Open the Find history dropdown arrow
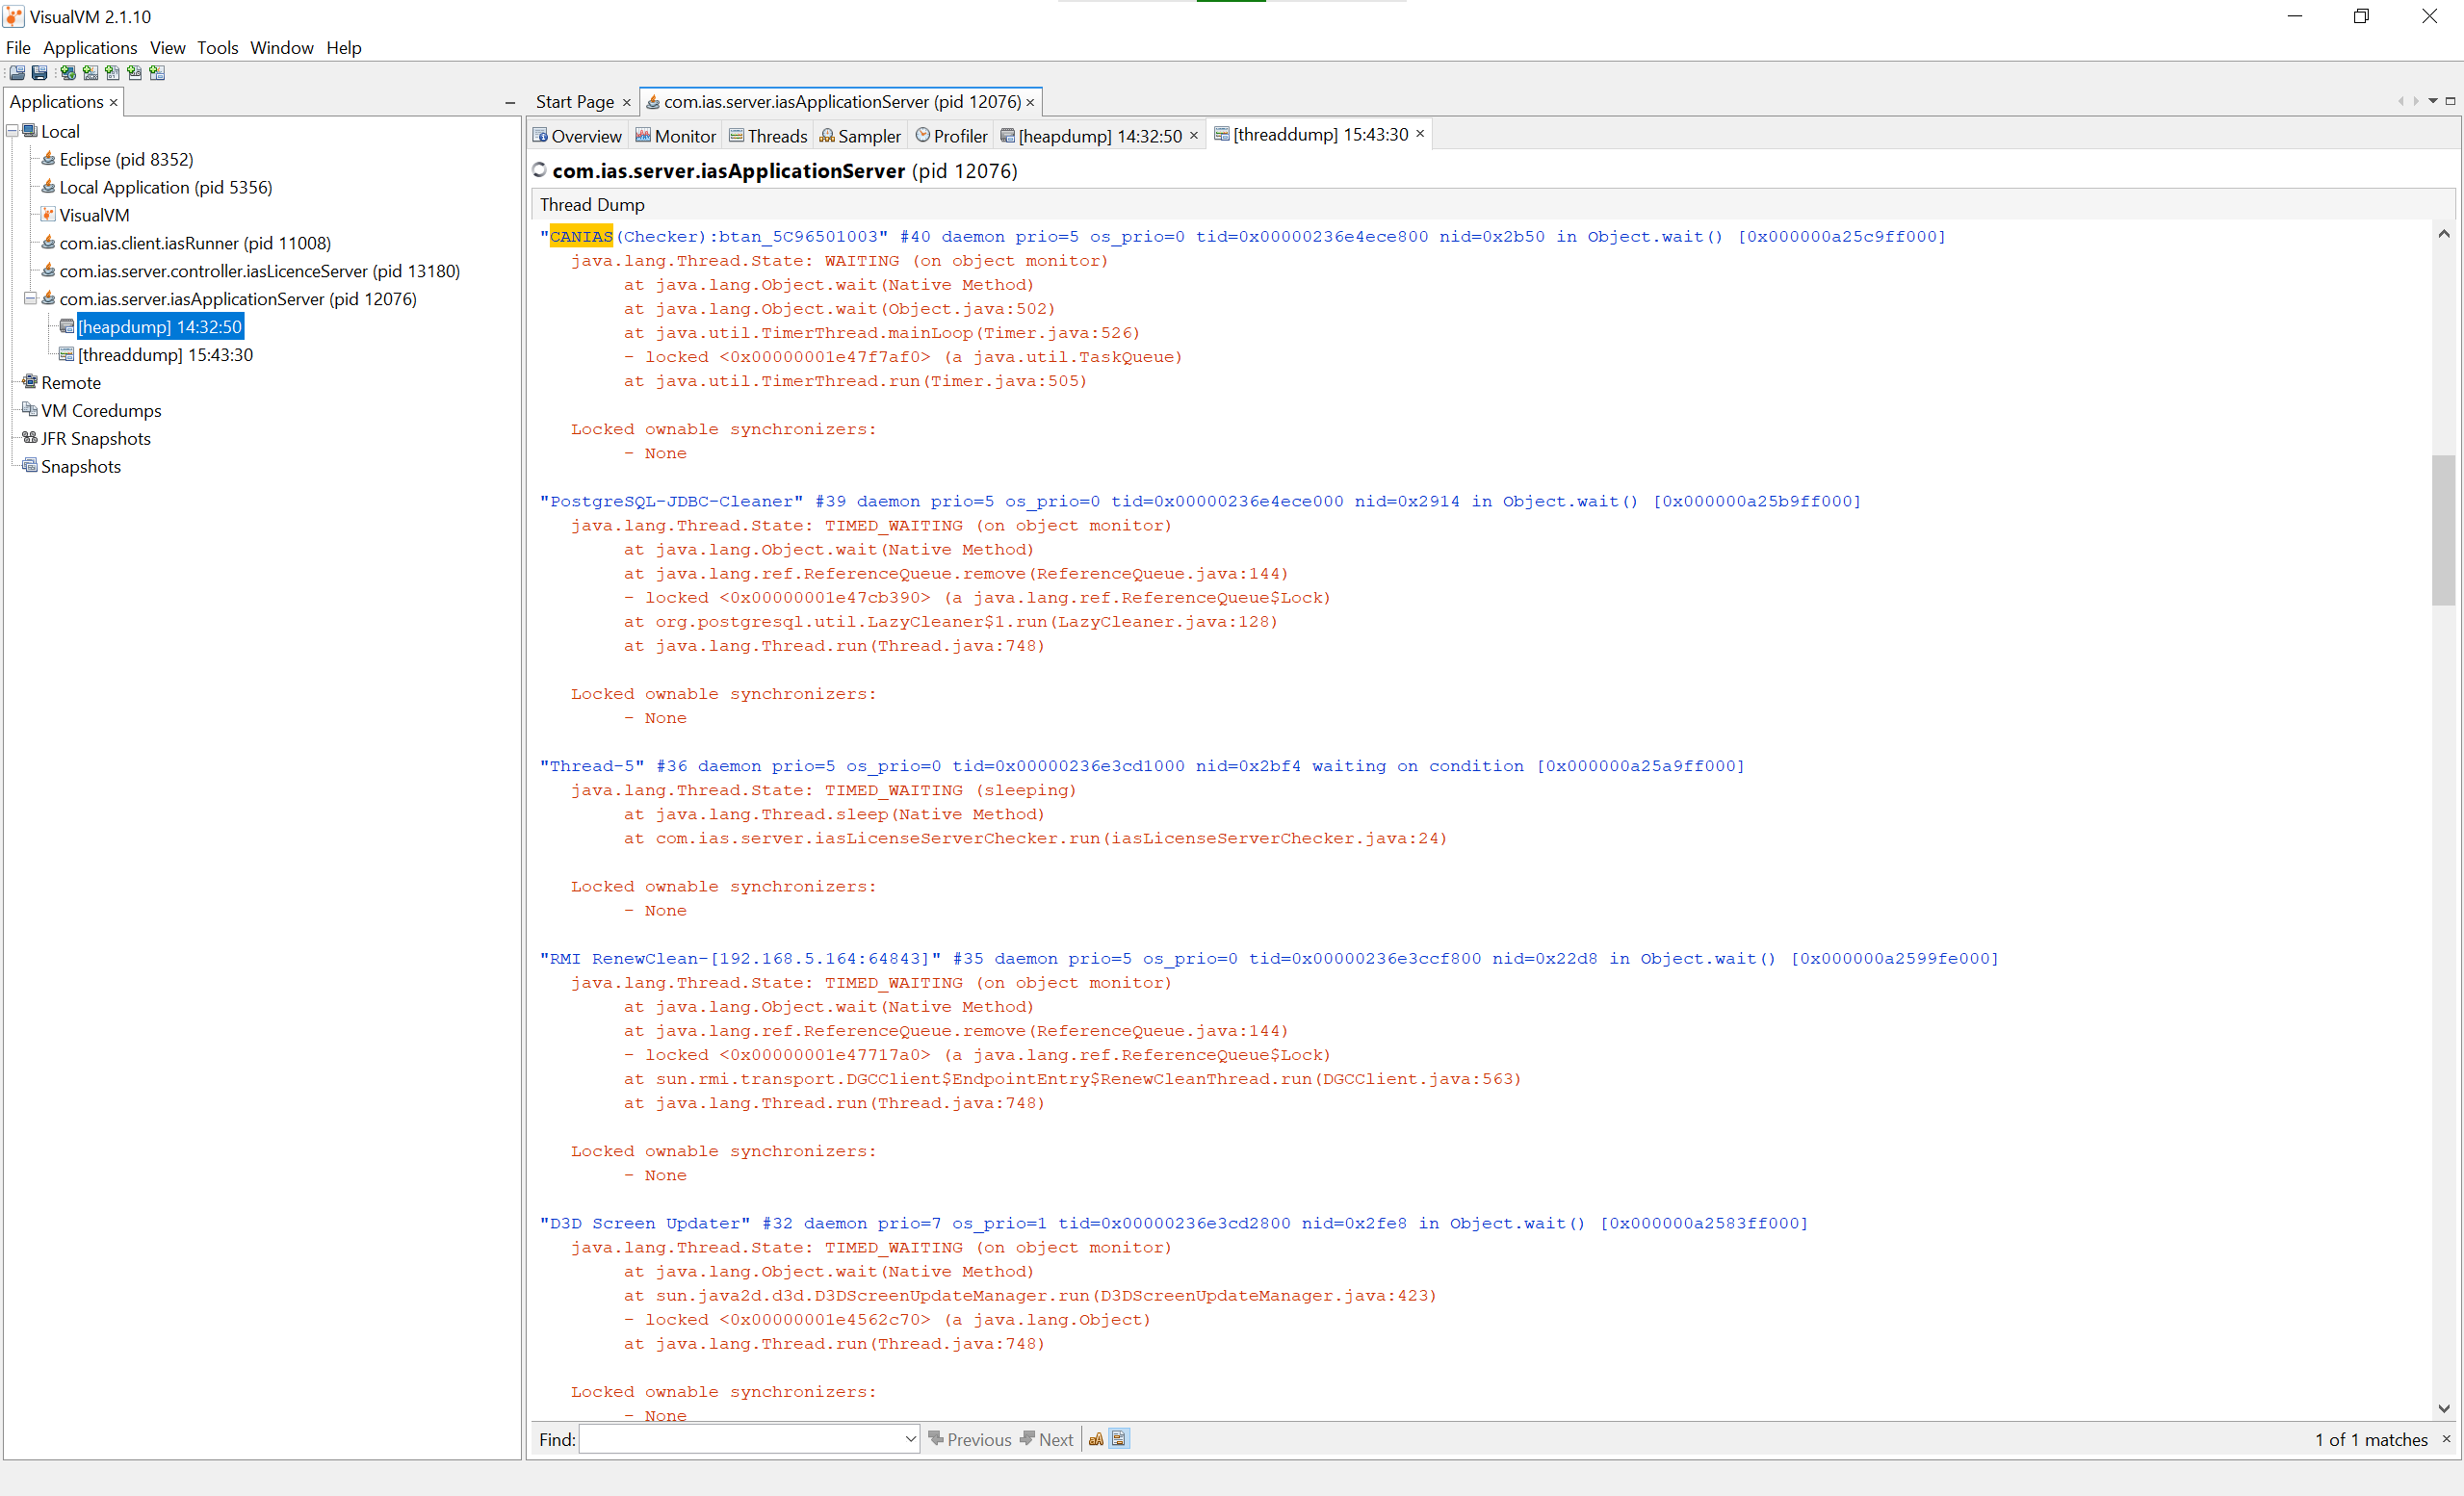The height and width of the screenshot is (1496, 2464). point(910,1439)
